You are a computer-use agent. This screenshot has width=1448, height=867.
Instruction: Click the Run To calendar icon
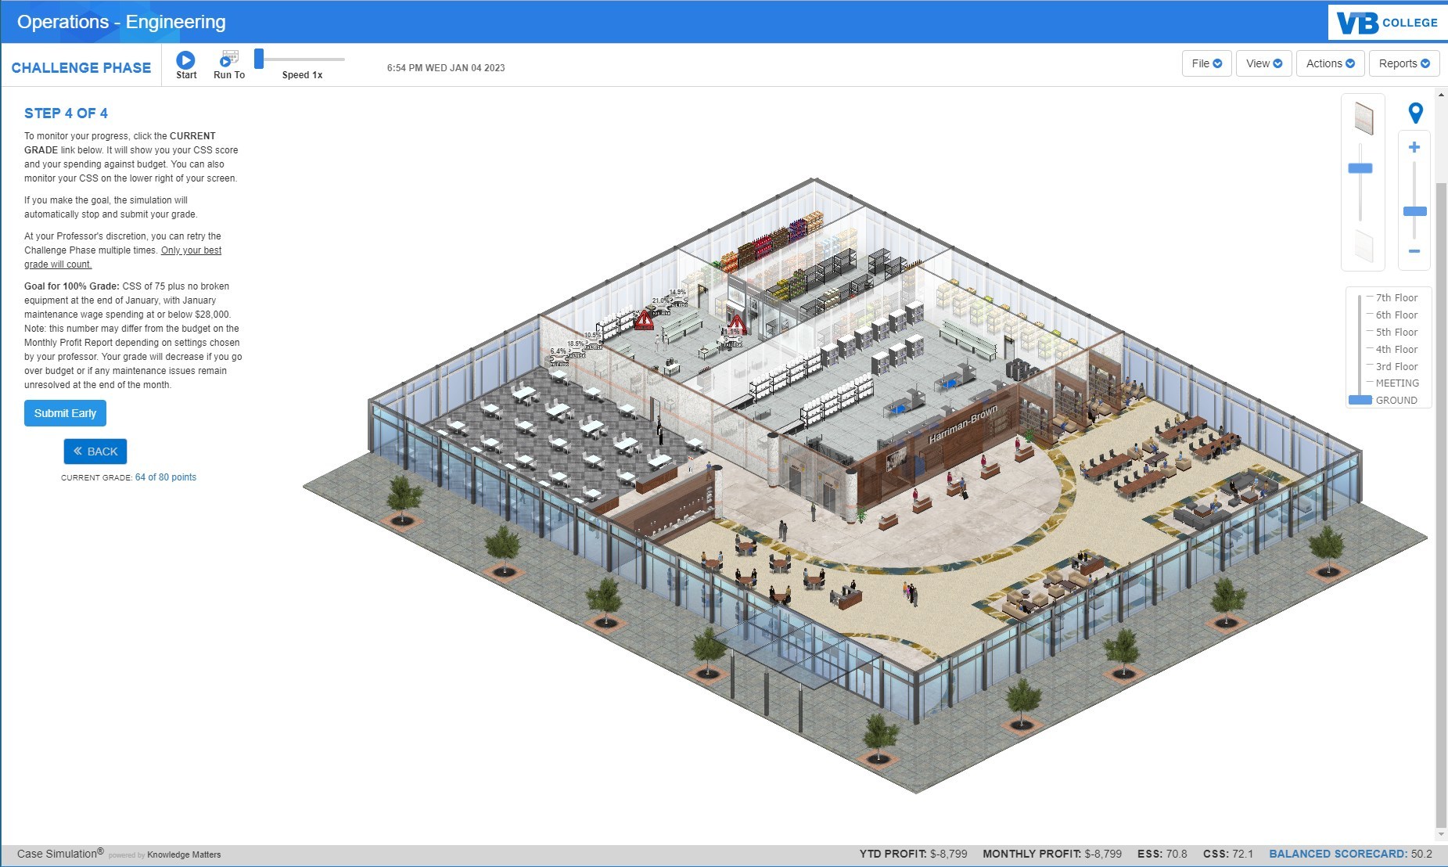tap(228, 56)
